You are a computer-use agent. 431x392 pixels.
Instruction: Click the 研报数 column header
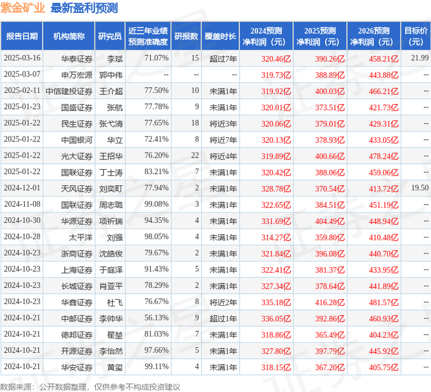click(187, 36)
